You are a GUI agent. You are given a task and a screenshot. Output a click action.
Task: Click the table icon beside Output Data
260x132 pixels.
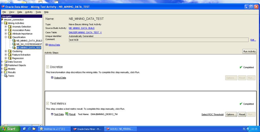pyautogui.click(x=52, y=78)
